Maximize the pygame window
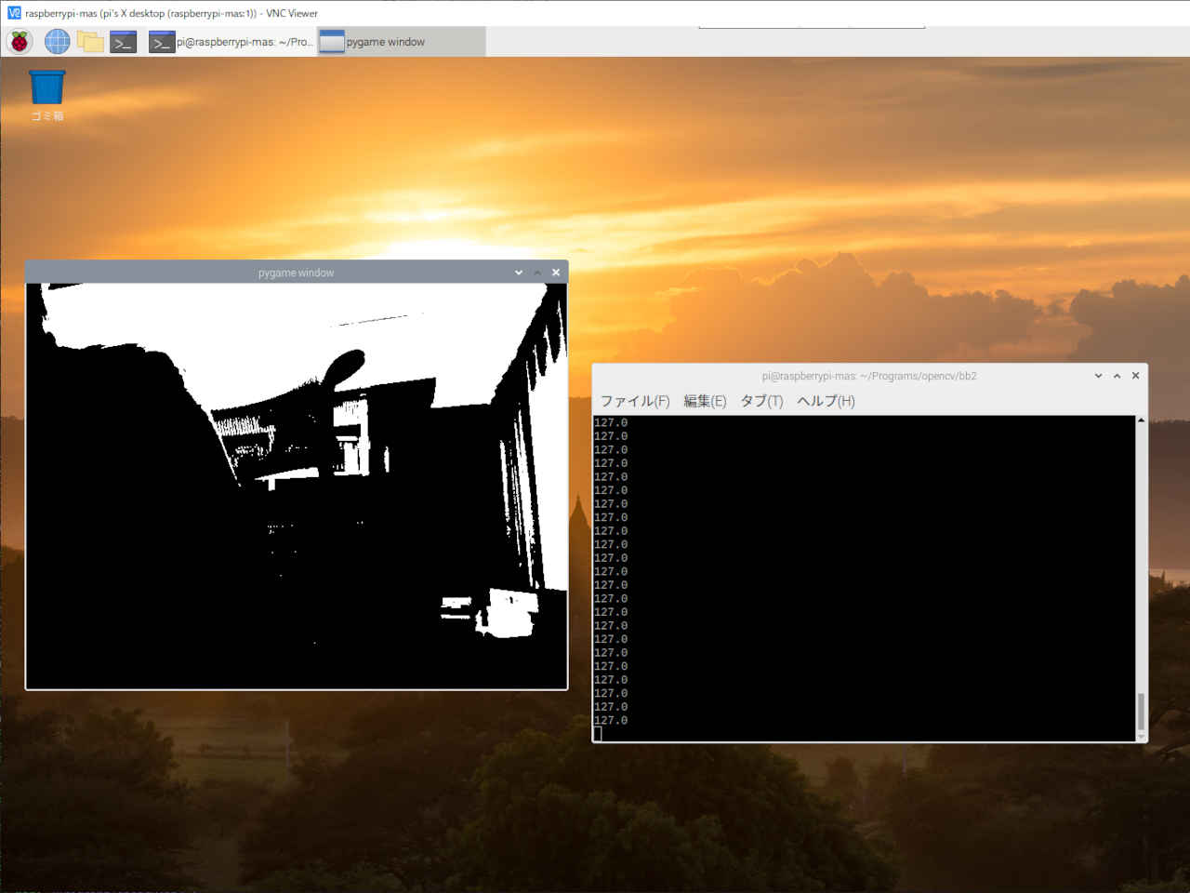The image size is (1190, 893). click(537, 273)
